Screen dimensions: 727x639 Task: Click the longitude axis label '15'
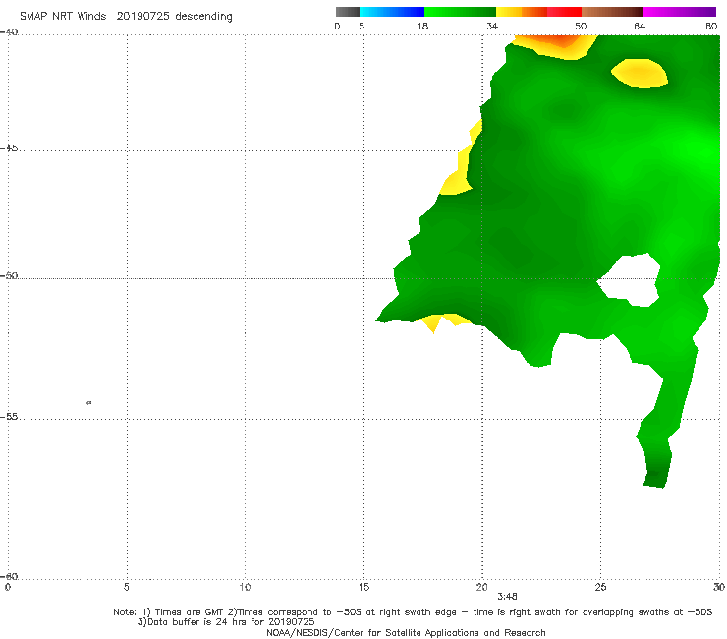(363, 587)
